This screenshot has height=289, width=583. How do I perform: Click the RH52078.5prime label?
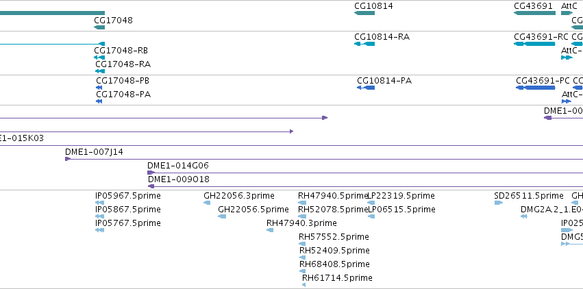[x=333, y=210]
